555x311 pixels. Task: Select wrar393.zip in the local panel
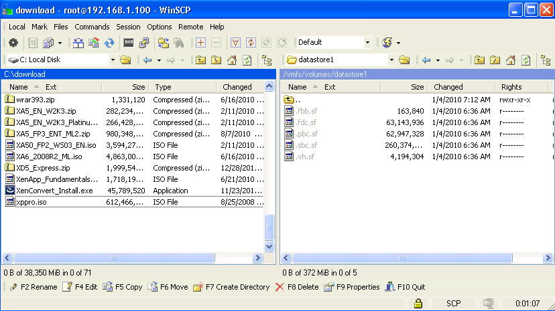(134, 100)
